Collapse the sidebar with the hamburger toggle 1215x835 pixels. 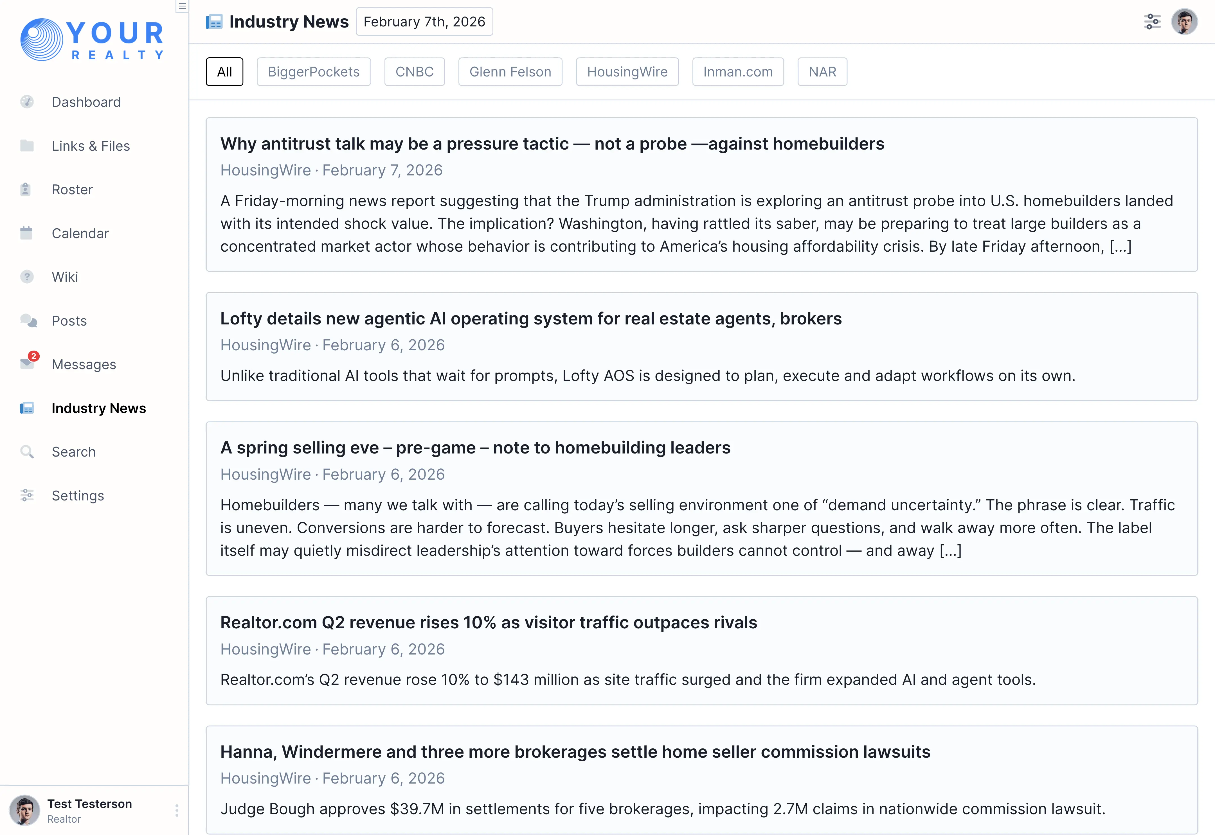tap(182, 6)
